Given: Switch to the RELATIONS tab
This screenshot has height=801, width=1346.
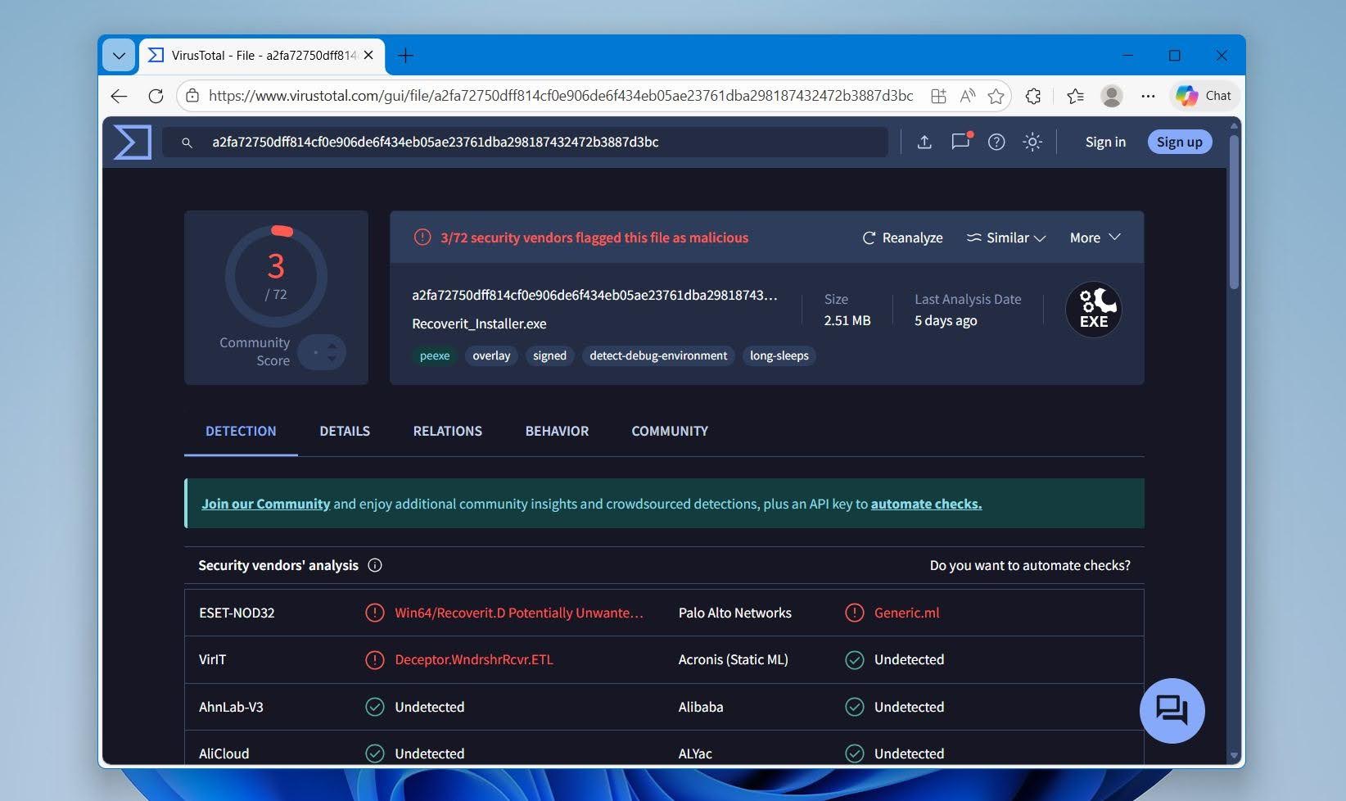Looking at the screenshot, I should pos(447,431).
